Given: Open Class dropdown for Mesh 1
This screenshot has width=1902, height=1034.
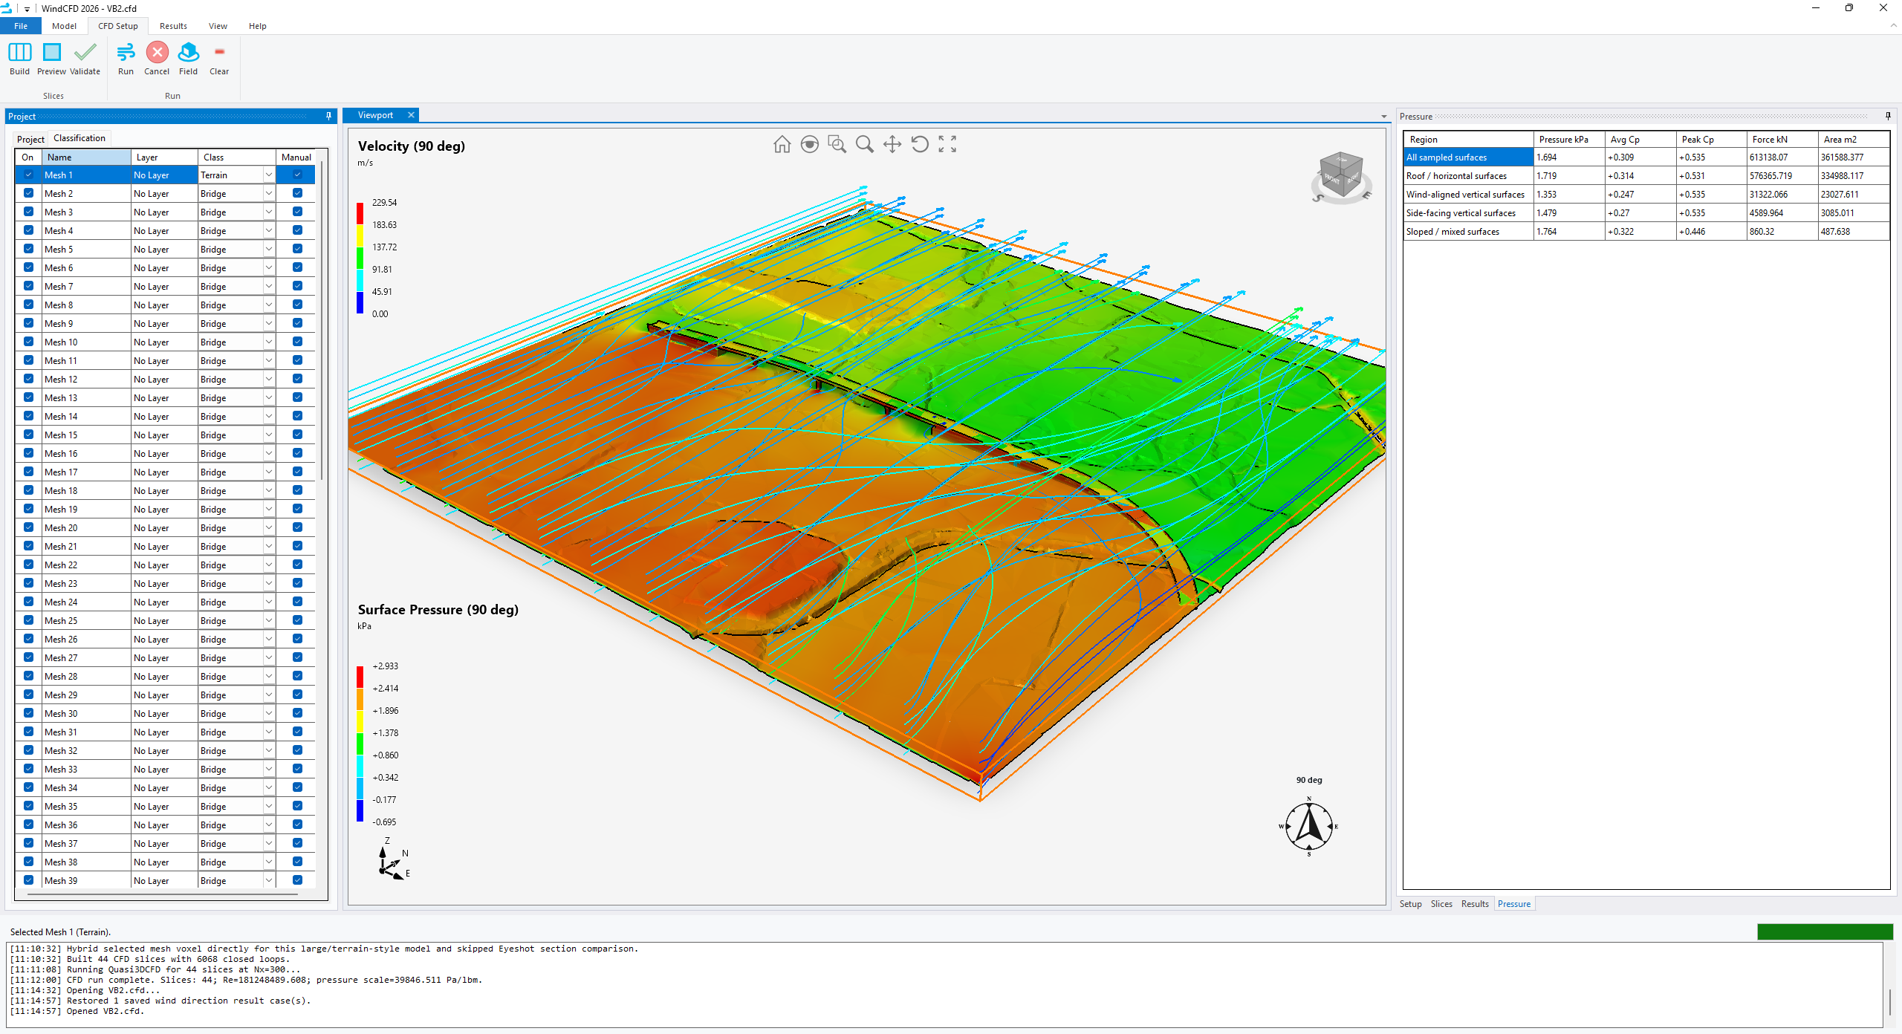Looking at the screenshot, I should point(268,175).
